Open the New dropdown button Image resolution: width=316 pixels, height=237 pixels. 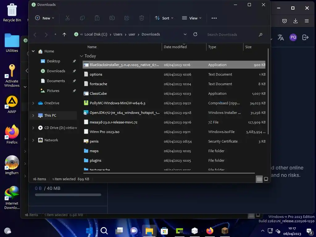(44, 18)
